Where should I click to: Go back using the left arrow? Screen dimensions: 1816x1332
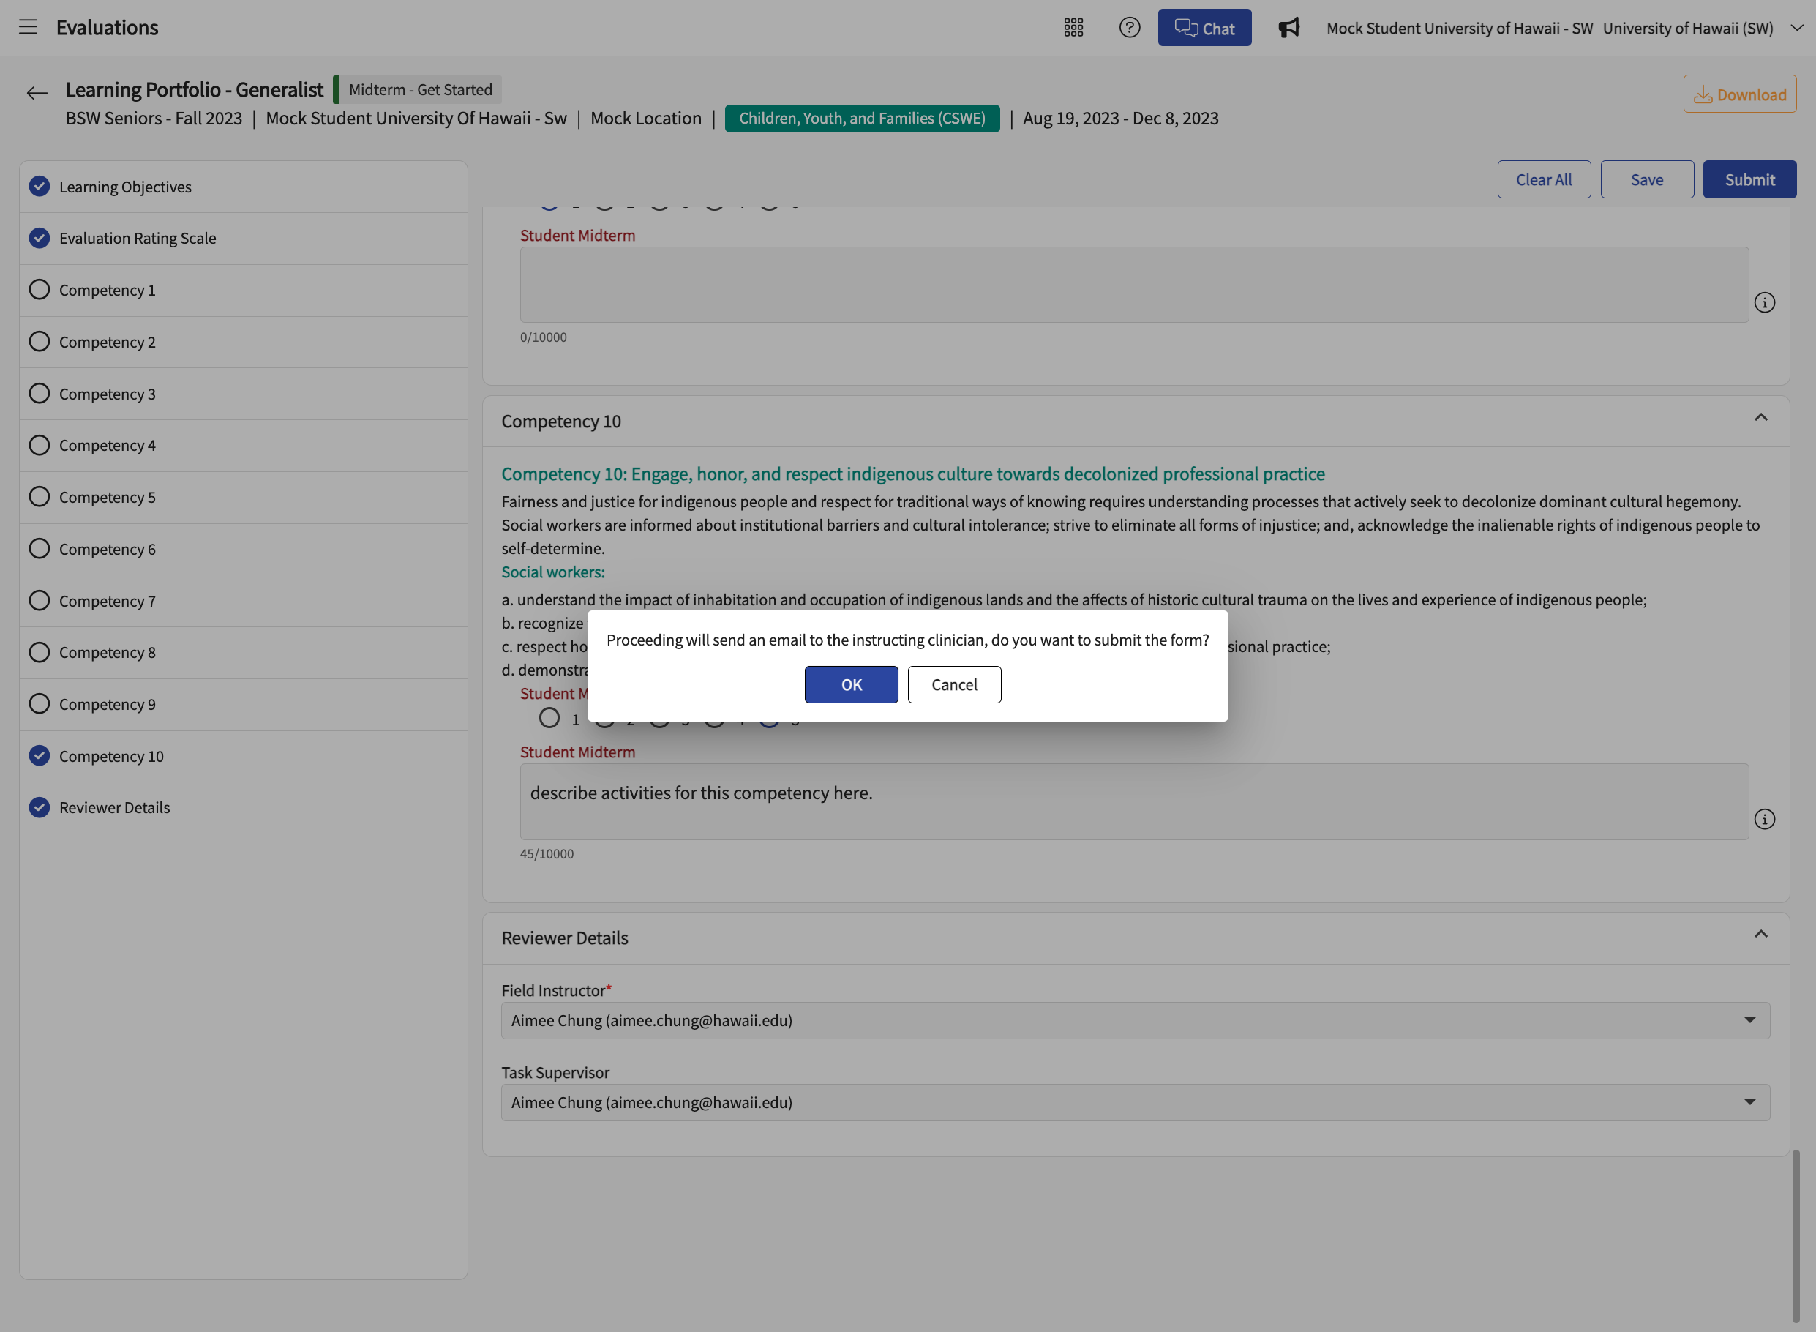click(37, 94)
